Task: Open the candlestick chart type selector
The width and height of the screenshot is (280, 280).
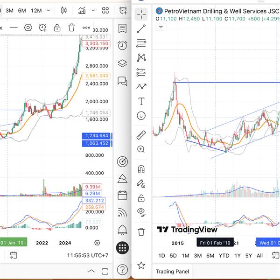Action: point(64,10)
